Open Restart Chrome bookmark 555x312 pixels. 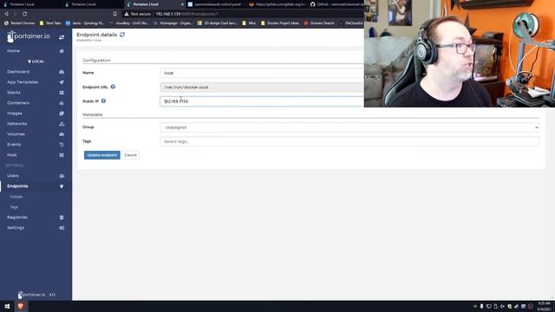point(19,23)
